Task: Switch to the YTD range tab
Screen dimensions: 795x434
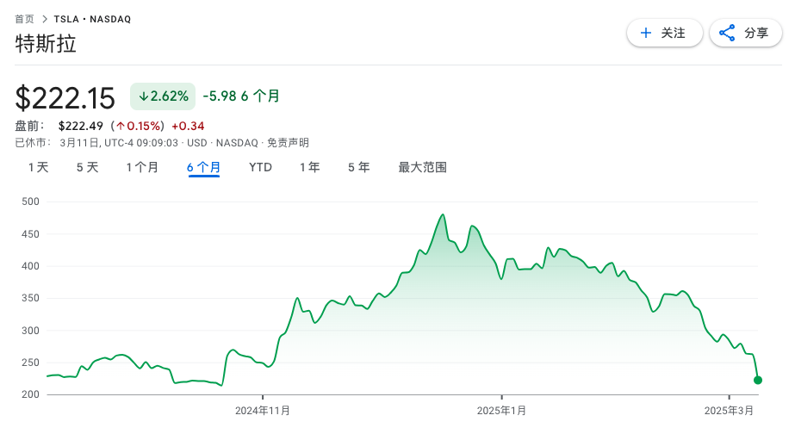Action: 260,167
